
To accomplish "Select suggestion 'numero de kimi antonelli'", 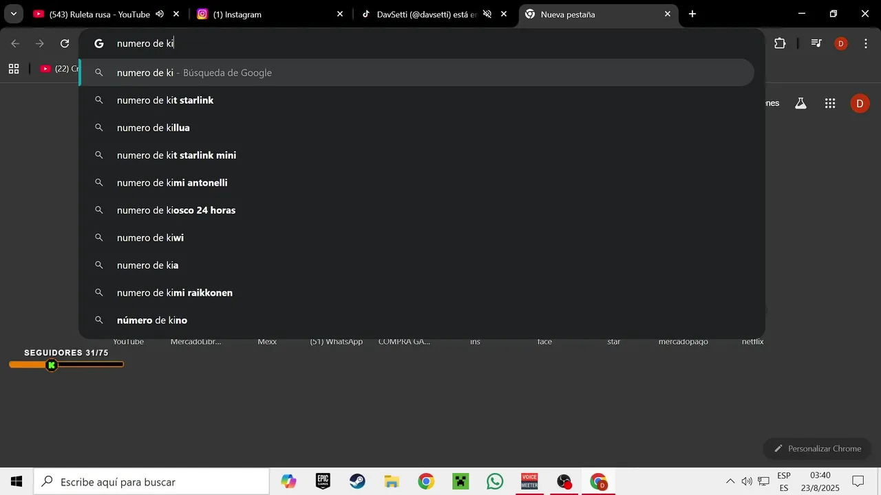I will [417, 183].
